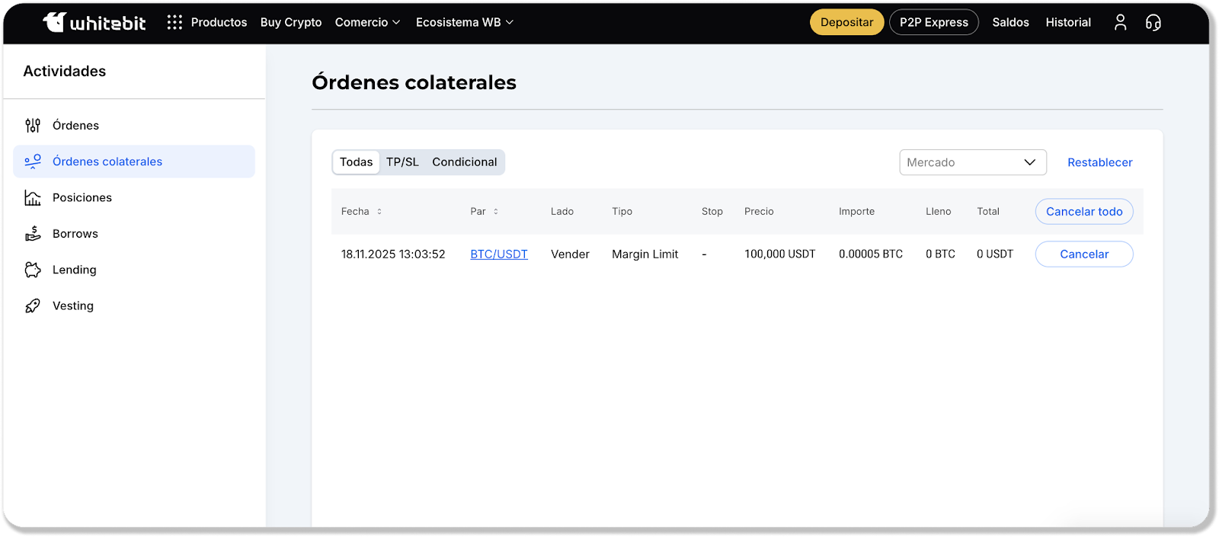Open the Mercado filter dropdown
1219x537 pixels.
972,162
